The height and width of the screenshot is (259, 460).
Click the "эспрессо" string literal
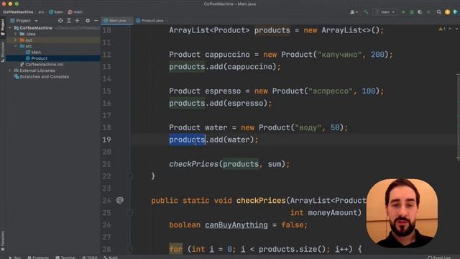pyautogui.click(x=331, y=91)
